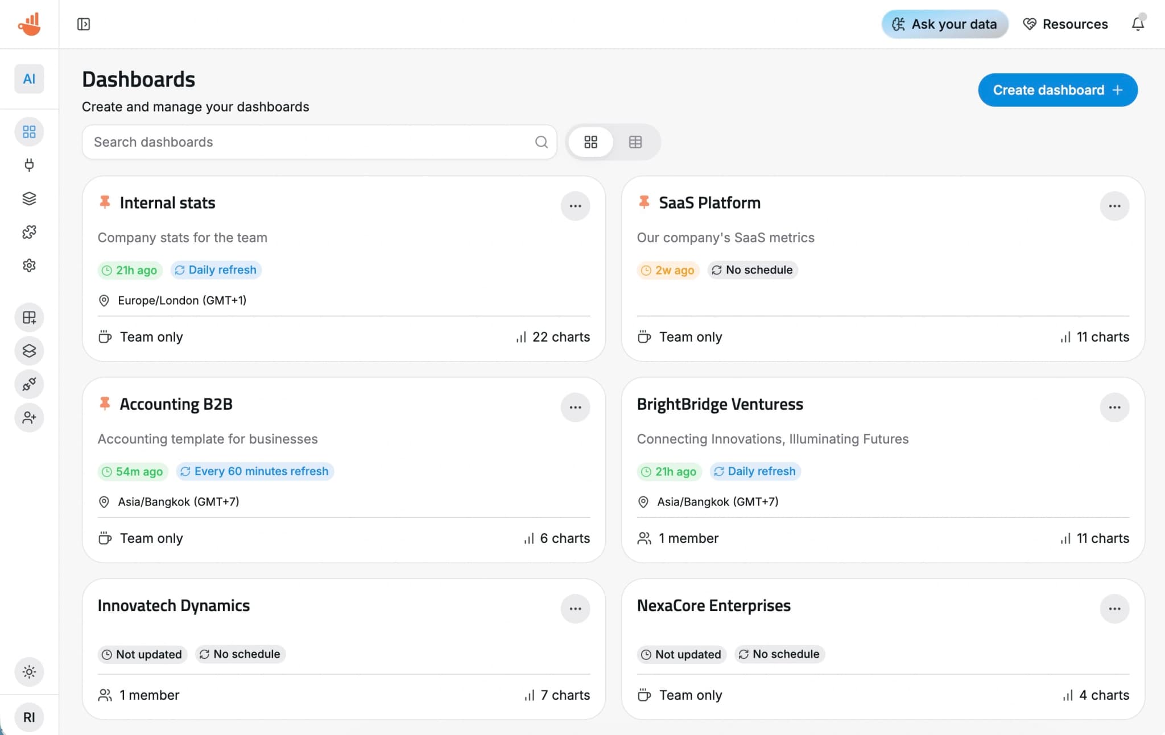Click the Ask your data pill button
The width and height of the screenshot is (1165, 735).
[x=944, y=24]
